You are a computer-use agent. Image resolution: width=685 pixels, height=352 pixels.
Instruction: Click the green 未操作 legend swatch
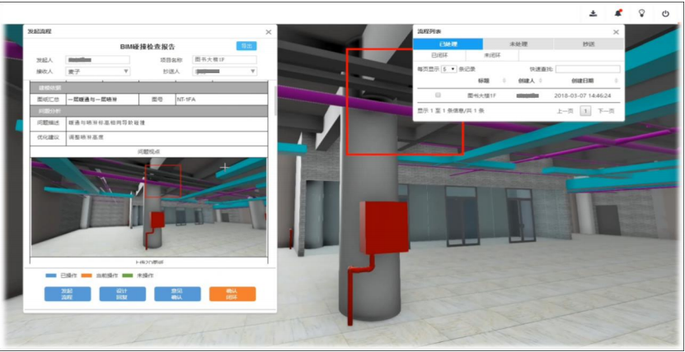[x=128, y=276]
